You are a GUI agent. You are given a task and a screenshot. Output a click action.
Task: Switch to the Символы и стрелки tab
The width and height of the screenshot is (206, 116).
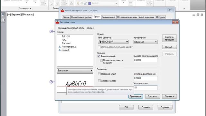click(81, 17)
